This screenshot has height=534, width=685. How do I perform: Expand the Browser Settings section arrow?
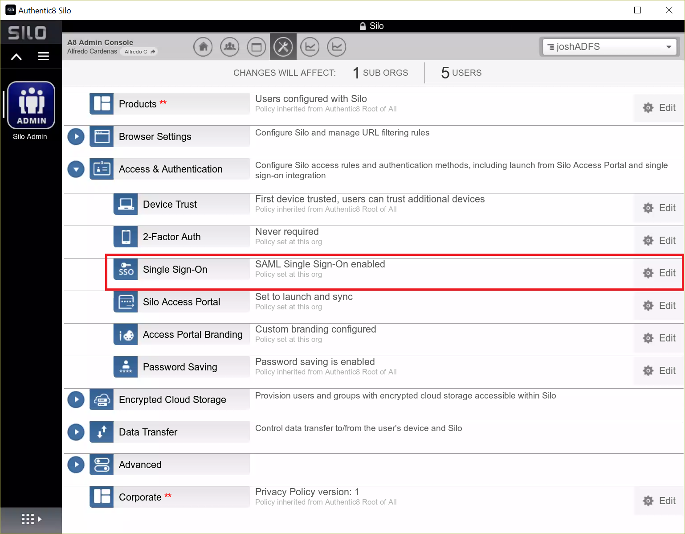click(76, 136)
